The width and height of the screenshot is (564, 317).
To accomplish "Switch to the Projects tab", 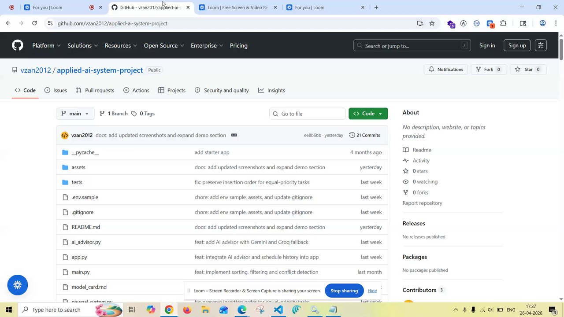I will (172, 90).
